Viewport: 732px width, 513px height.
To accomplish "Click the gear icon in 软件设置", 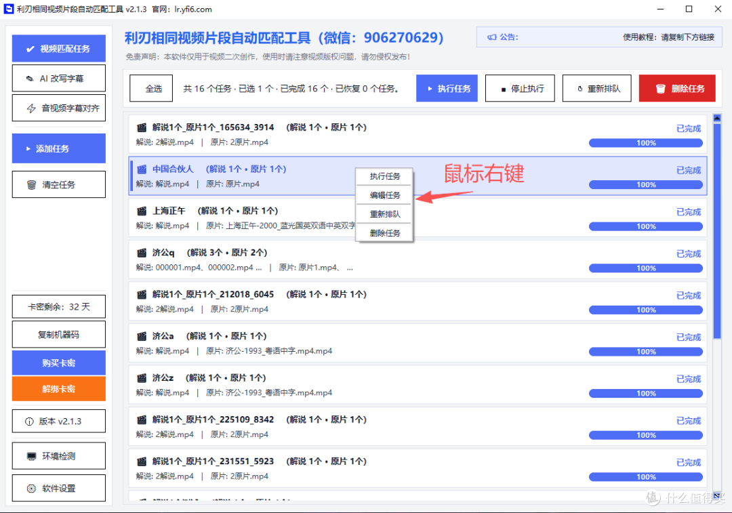I will (x=31, y=489).
